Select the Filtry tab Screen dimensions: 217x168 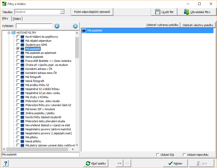click(x=5, y=19)
